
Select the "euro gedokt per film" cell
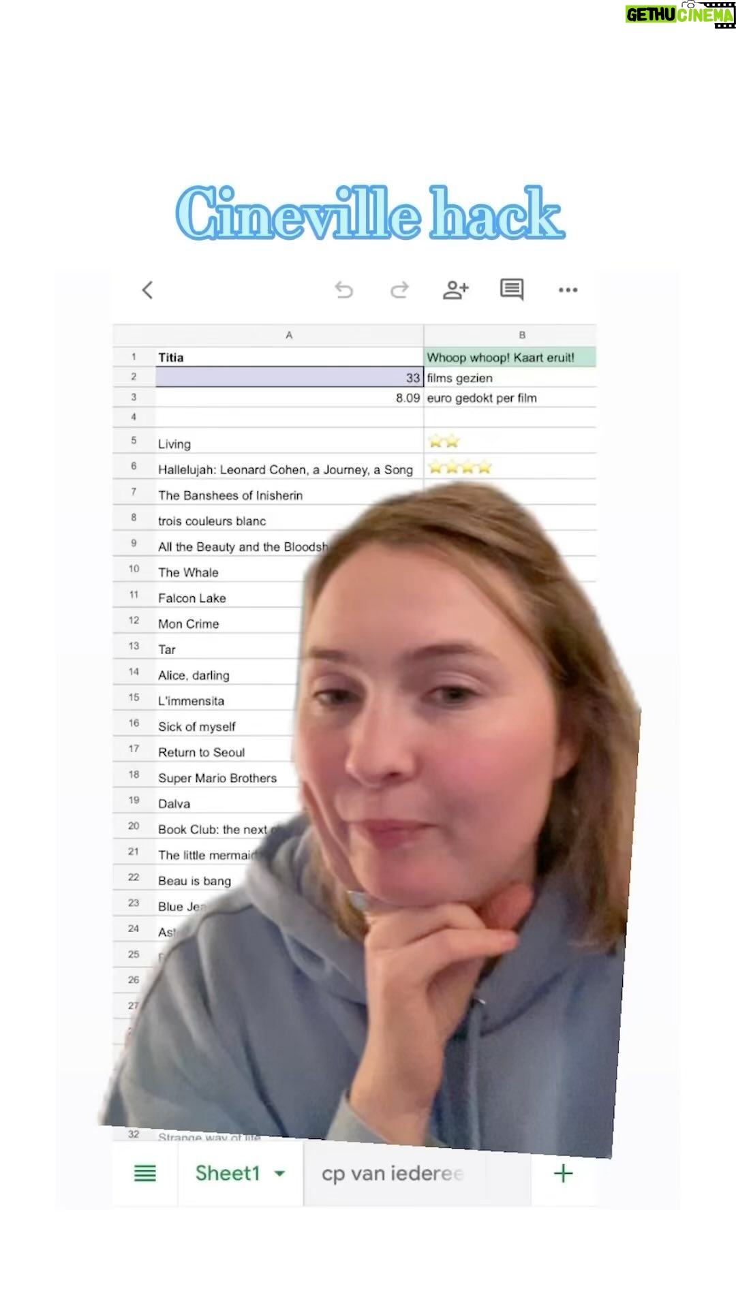(x=510, y=398)
